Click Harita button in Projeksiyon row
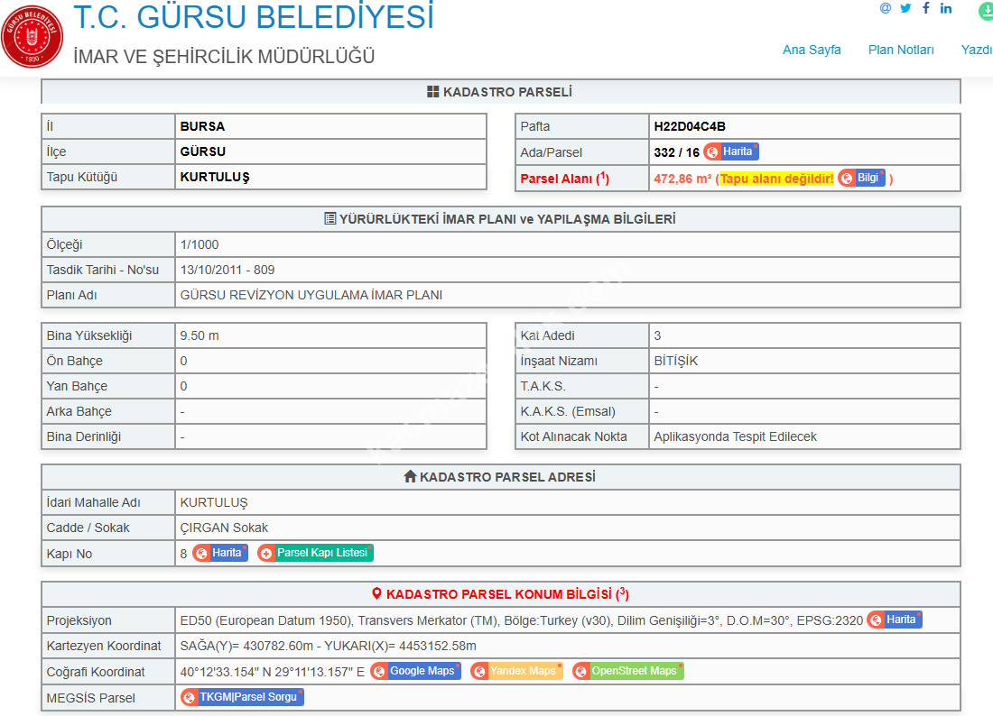This screenshot has height=716, width=993. click(x=895, y=620)
